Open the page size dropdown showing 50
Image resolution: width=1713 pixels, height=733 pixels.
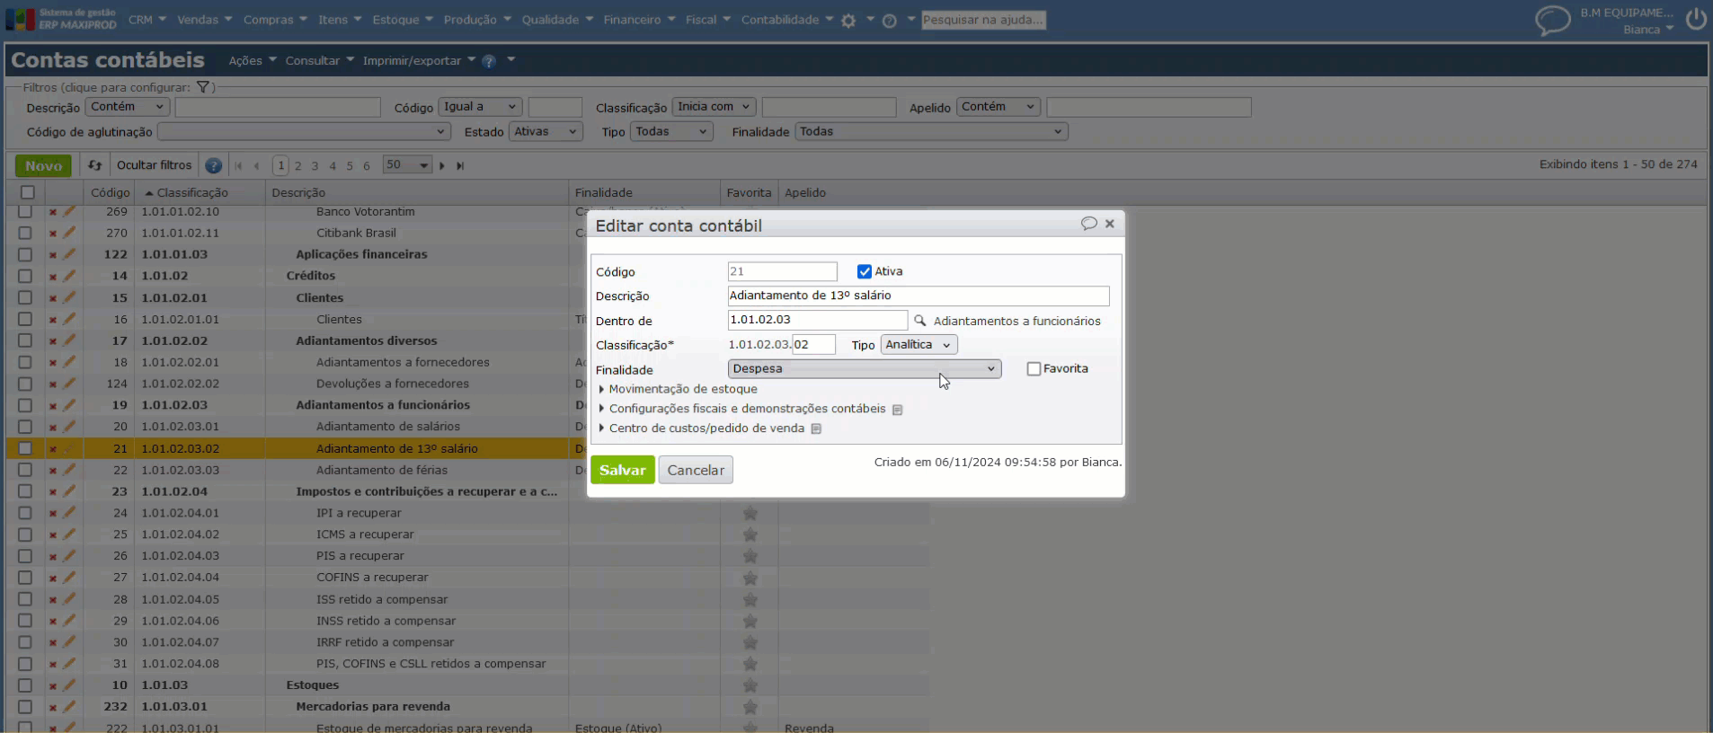(x=407, y=165)
